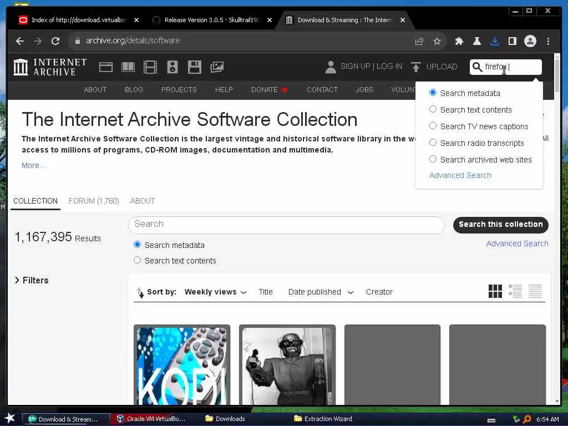Open BLOG in the top nav
This screenshot has width=568, height=426.
pyautogui.click(x=134, y=90)
